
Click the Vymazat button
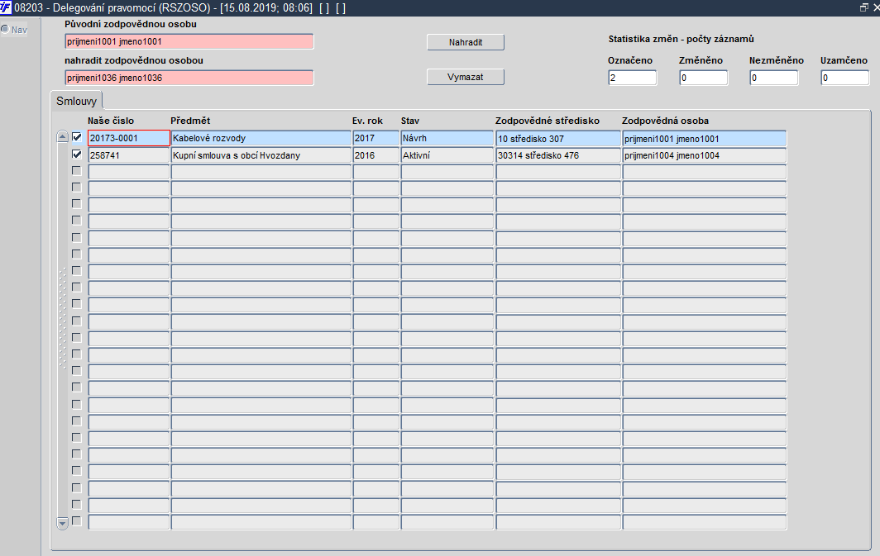click(466, 77)
